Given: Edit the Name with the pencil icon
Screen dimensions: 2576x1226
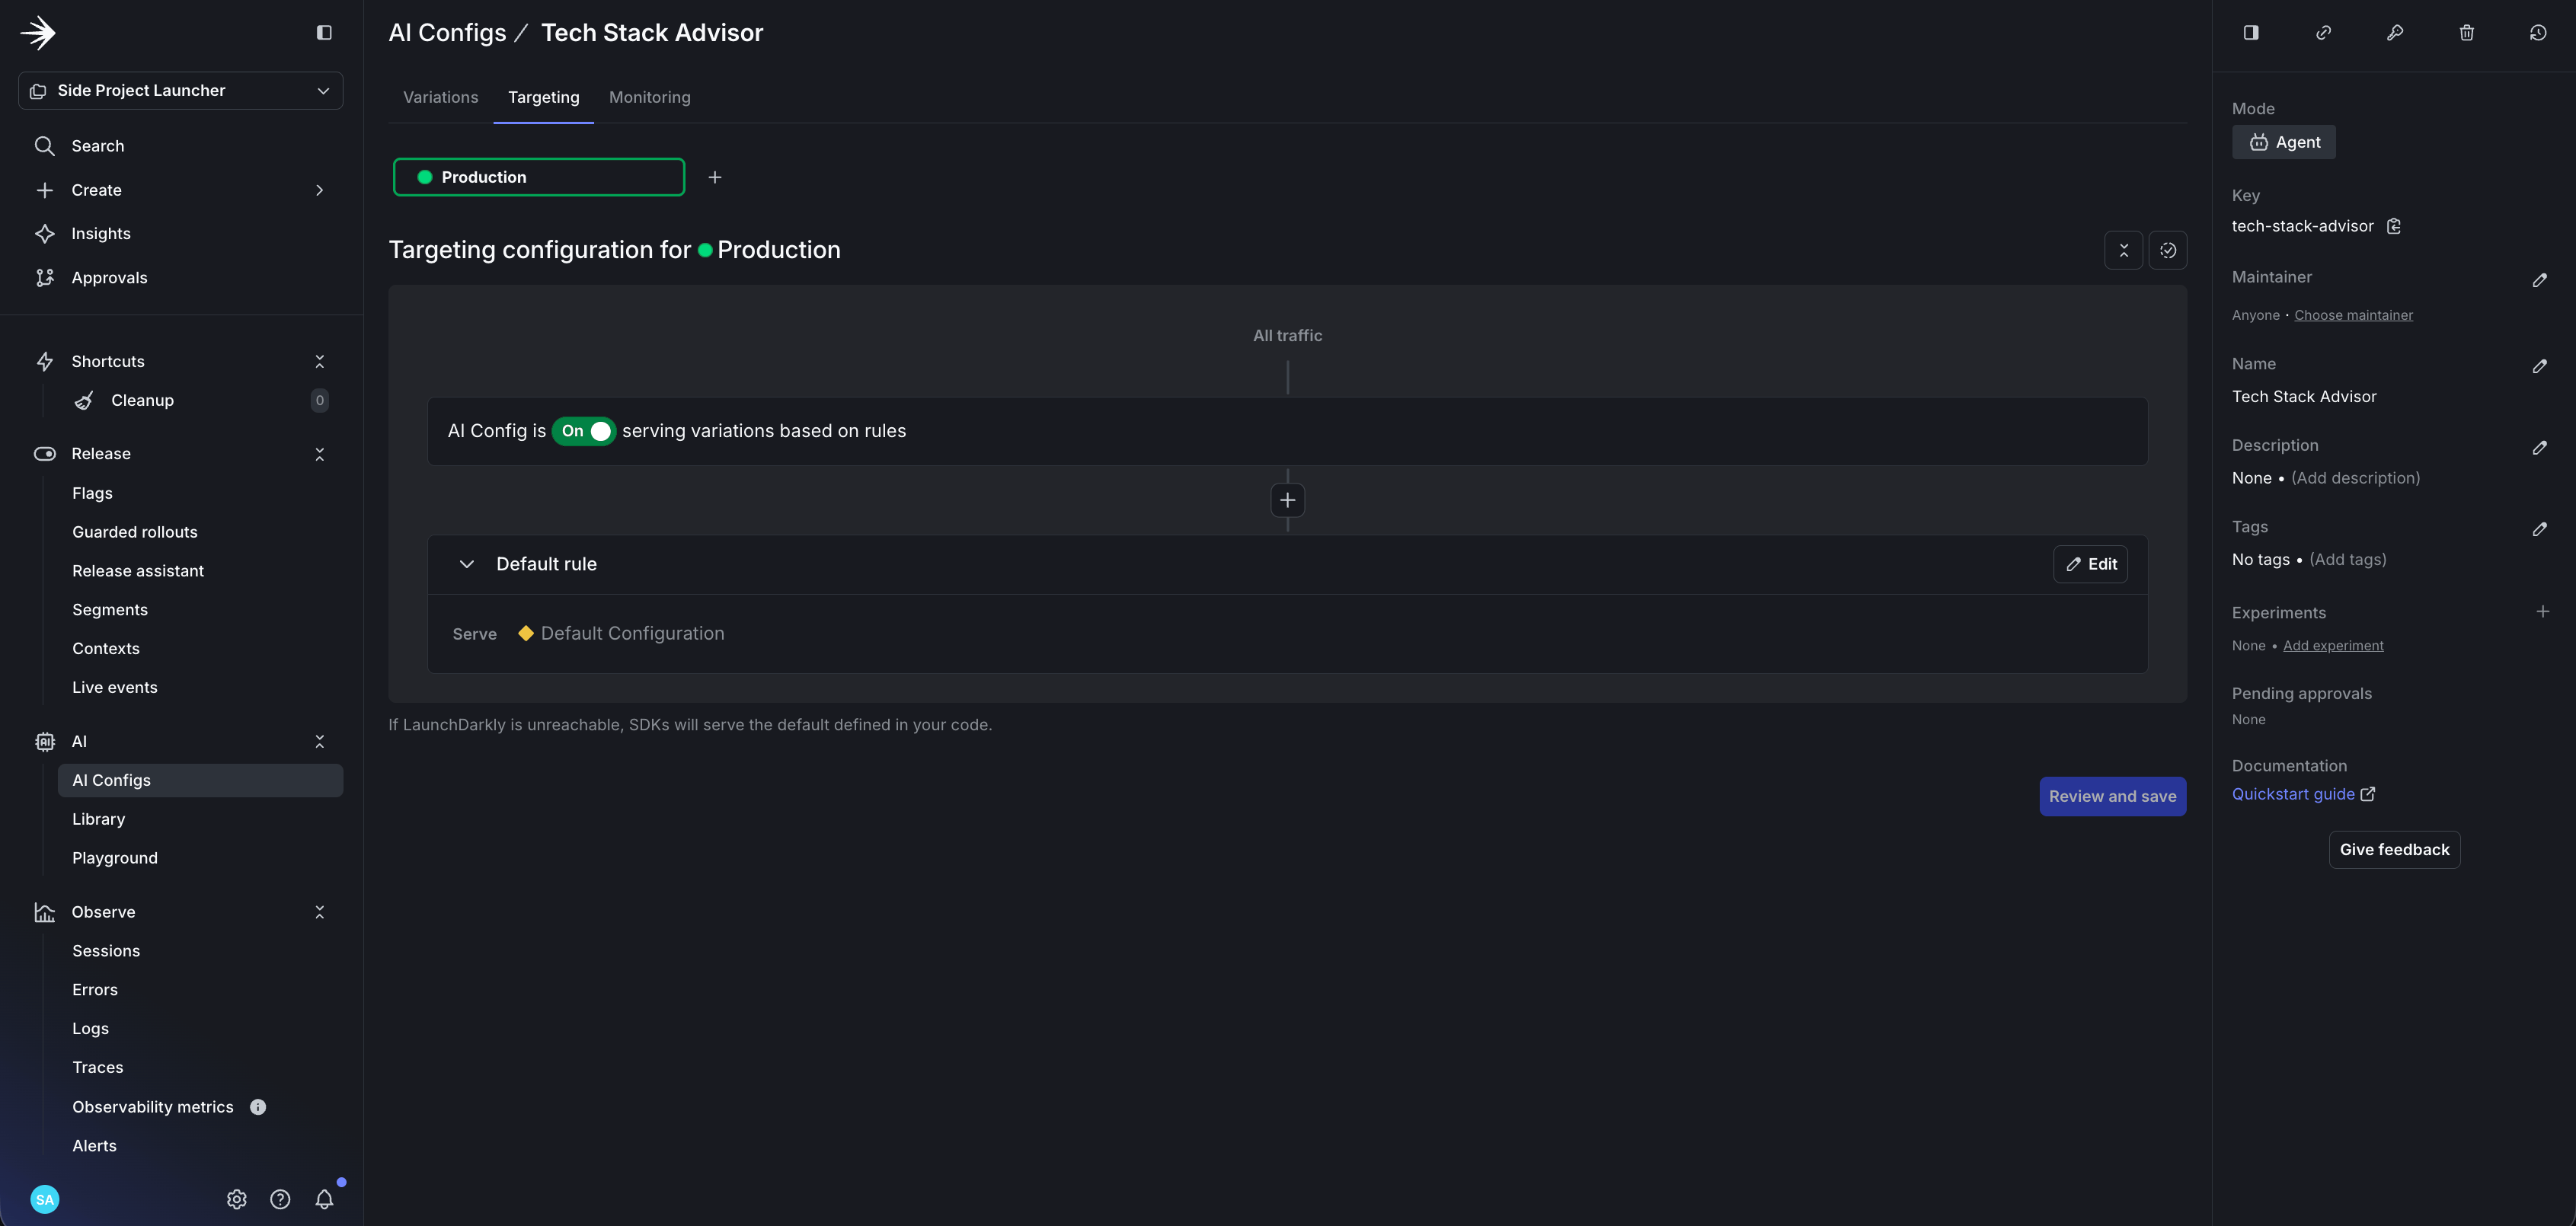Looking at the screenshot, I should click(x=2540, y=366).
